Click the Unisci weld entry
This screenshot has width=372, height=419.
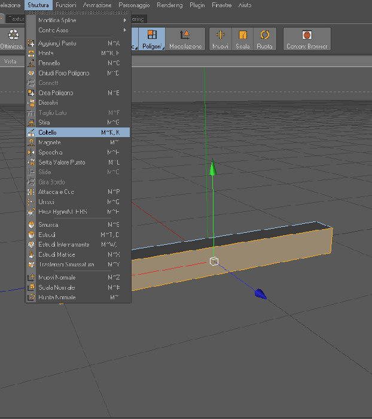click(78, 202)
